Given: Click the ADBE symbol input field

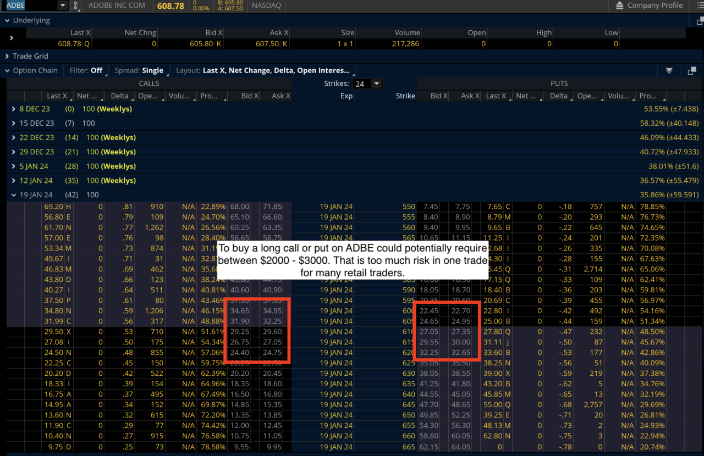Looking at the screenshot, I should (31, 5).
